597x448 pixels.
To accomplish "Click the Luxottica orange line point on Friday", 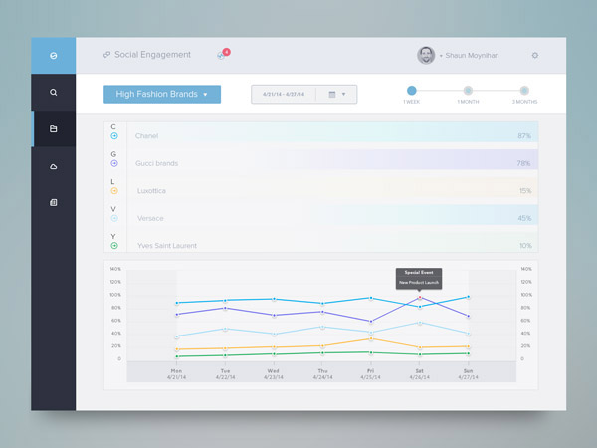I will (371, 338).
